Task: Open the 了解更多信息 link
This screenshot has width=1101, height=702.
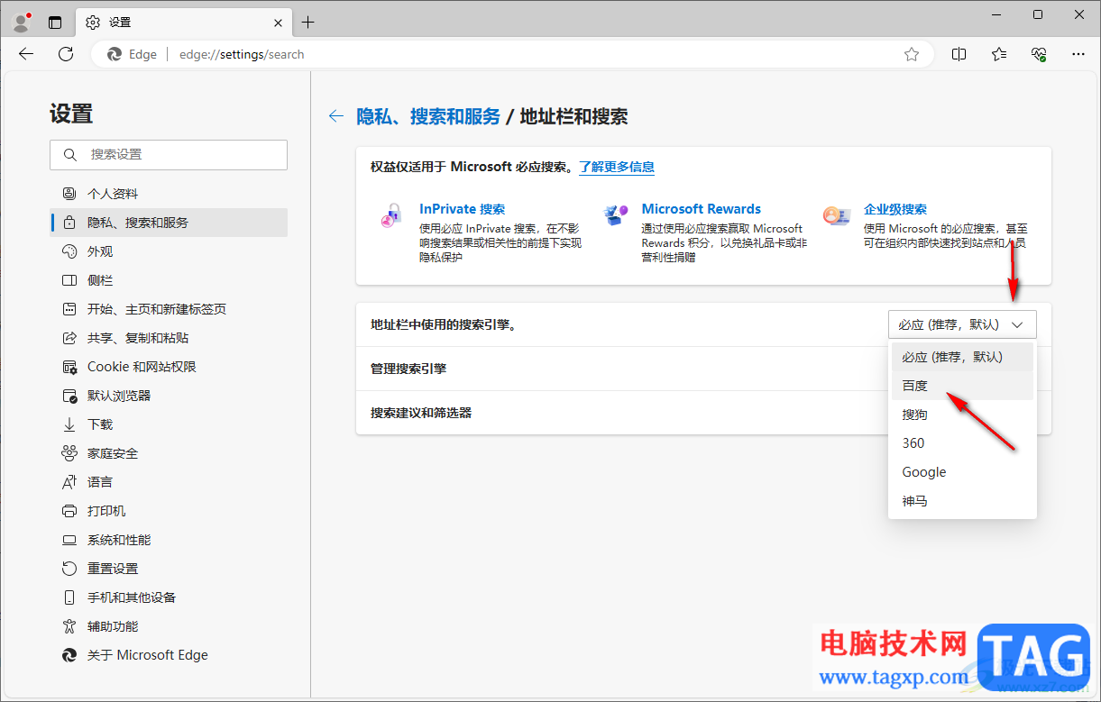Action: (x=617, y=167)
